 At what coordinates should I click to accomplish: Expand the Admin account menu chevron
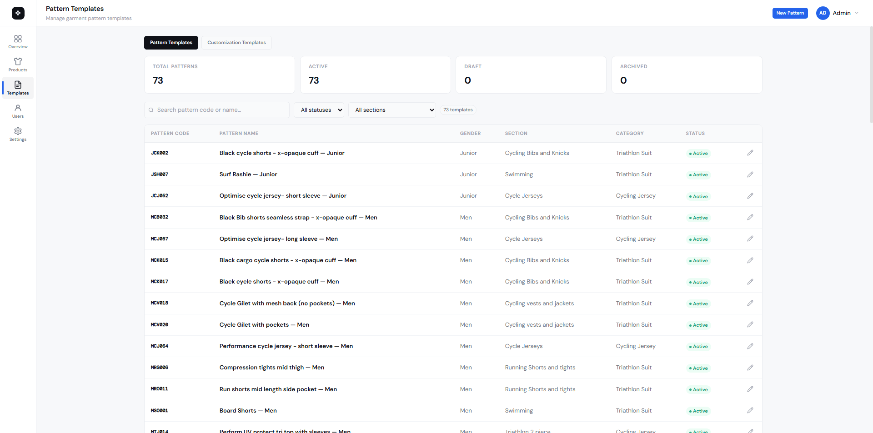[x=857, y=13]
